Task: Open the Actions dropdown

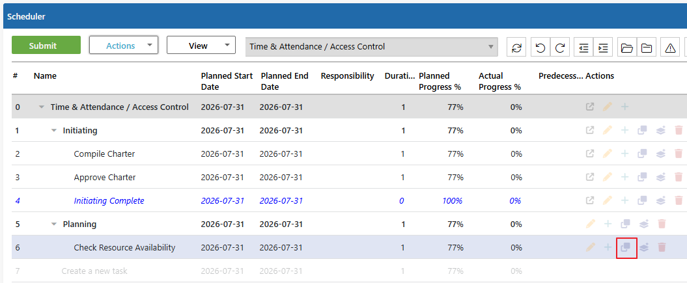Action: (124, 45)
